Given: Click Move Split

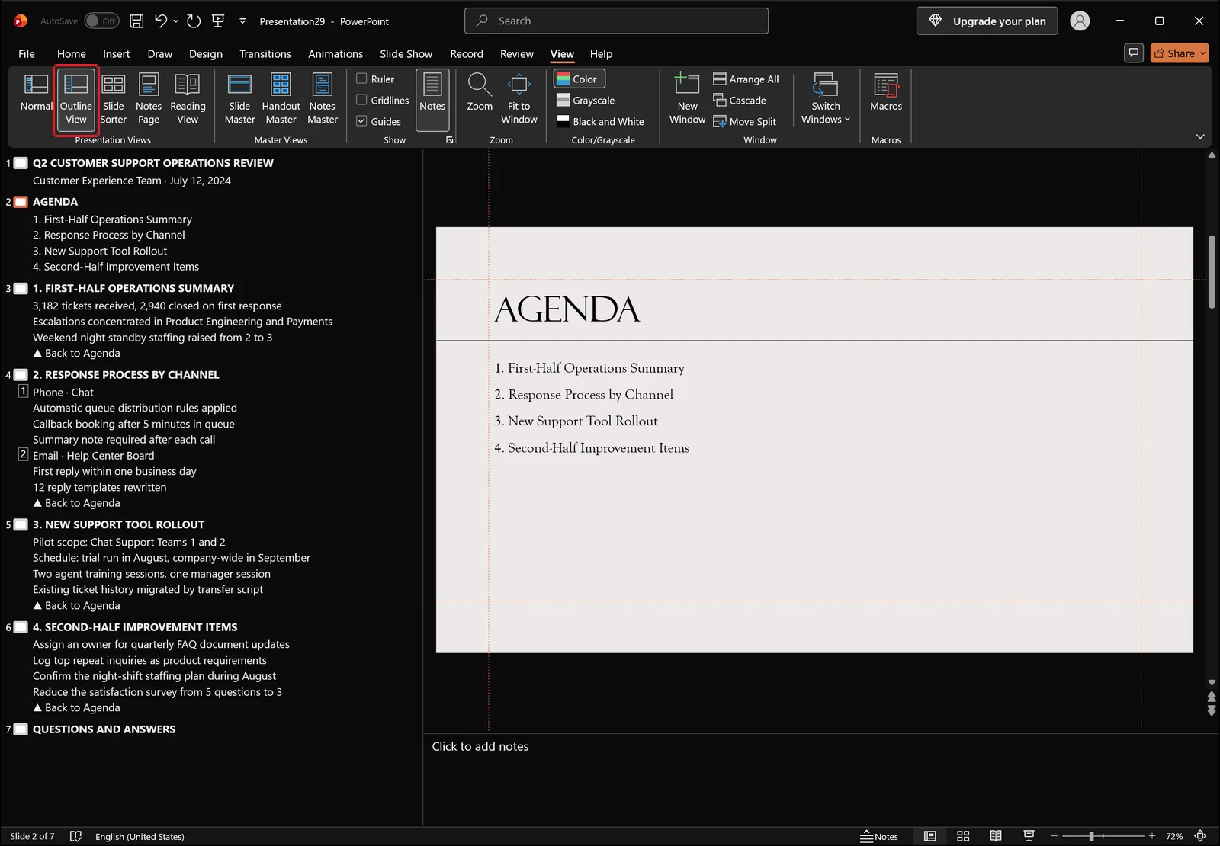Looking at the screenshot, I should coord(745,121).
